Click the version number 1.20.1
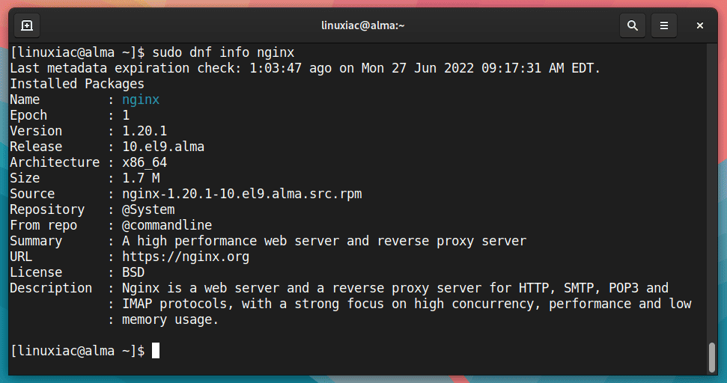Image resolution: width=727 pixels, height=383 pixels. click(145, 131)
